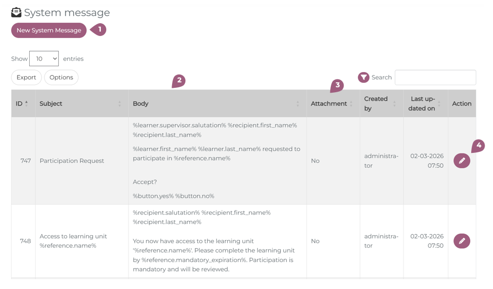Click the System message envelope icon

tap(16, 12)
